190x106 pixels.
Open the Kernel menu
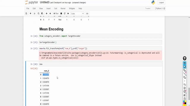(63, 9)
